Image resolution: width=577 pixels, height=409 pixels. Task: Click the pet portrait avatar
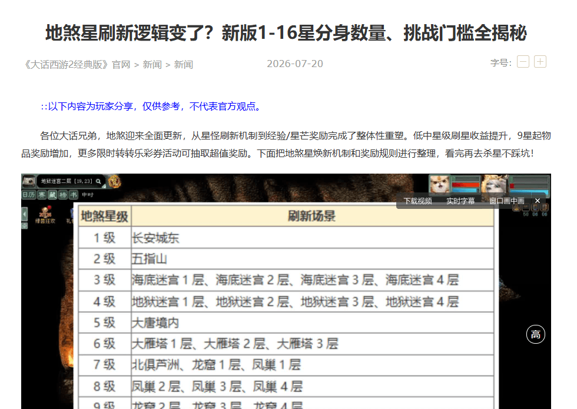pos(440,184)
